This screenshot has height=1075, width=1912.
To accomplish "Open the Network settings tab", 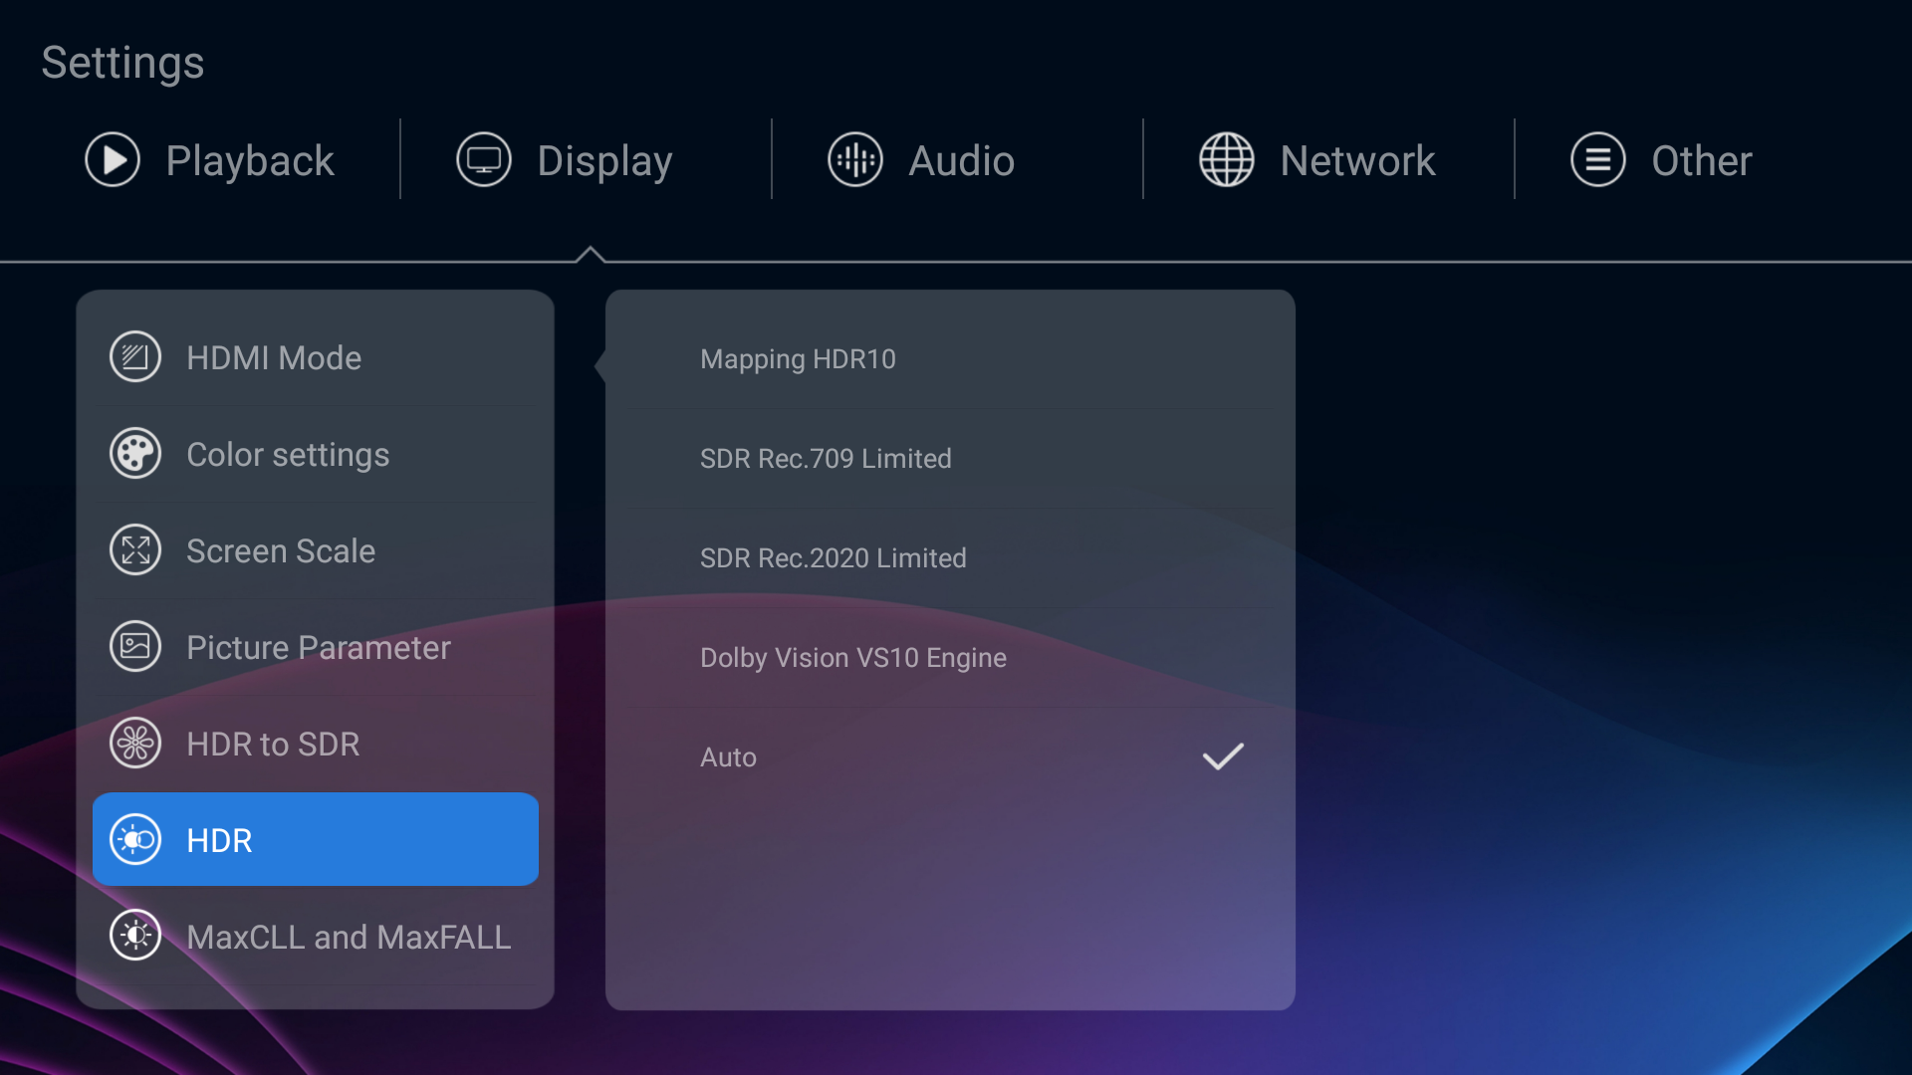I will click(1356, 161).
